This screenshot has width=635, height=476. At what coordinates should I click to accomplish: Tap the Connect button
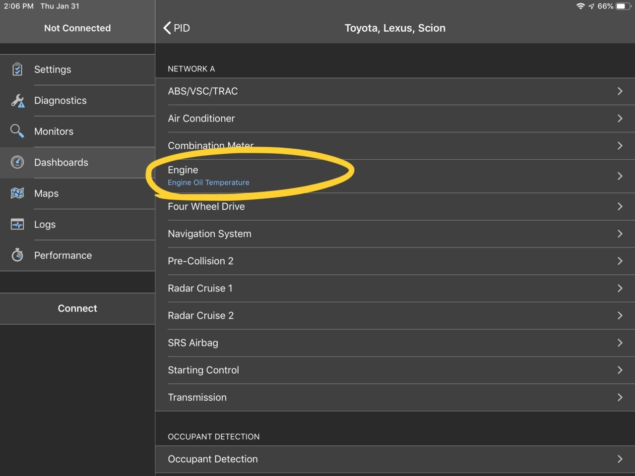(x=77, y=308)
